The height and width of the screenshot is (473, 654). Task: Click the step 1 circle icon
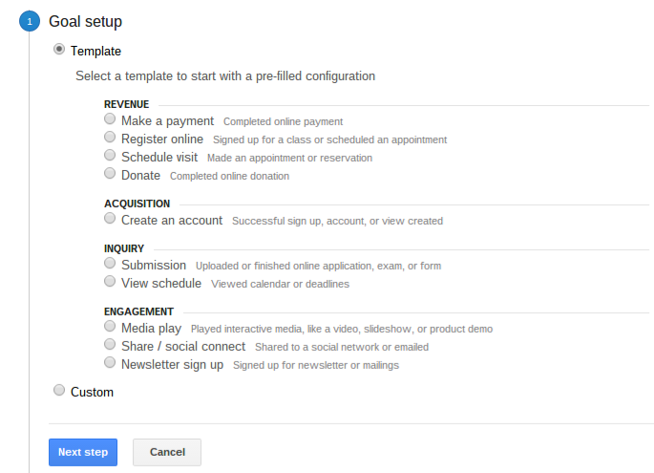[30, 21]
